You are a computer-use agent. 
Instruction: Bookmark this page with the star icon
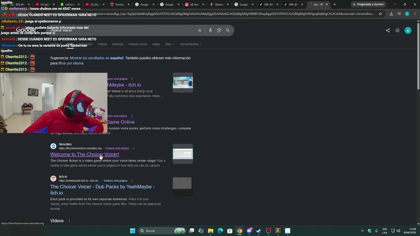[380, 14]
